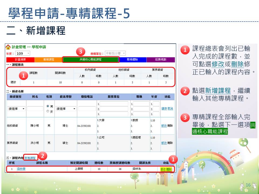Click the first 服務單位 input box
Viewport: 259px width, 194px height.
tap(114, 104)
